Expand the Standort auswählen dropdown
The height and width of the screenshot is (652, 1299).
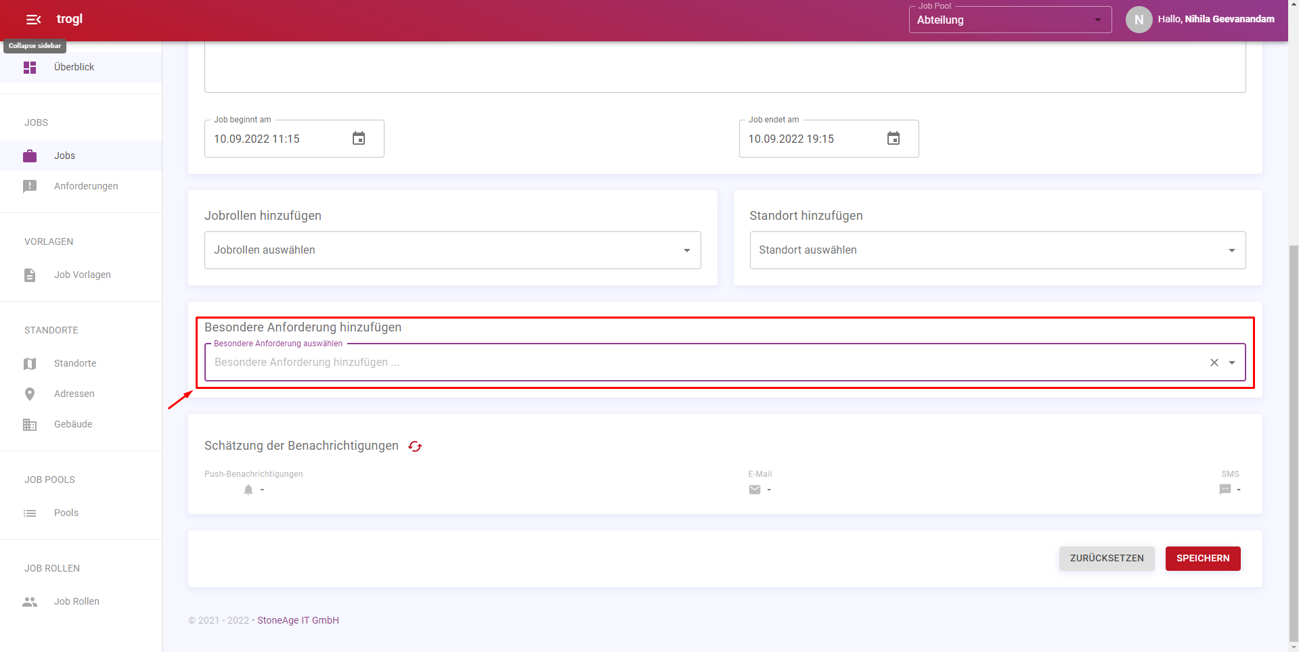click(x=1231, y=250)
